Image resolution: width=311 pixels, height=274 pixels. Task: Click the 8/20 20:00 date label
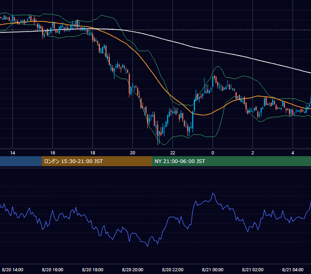pos(133,269)
